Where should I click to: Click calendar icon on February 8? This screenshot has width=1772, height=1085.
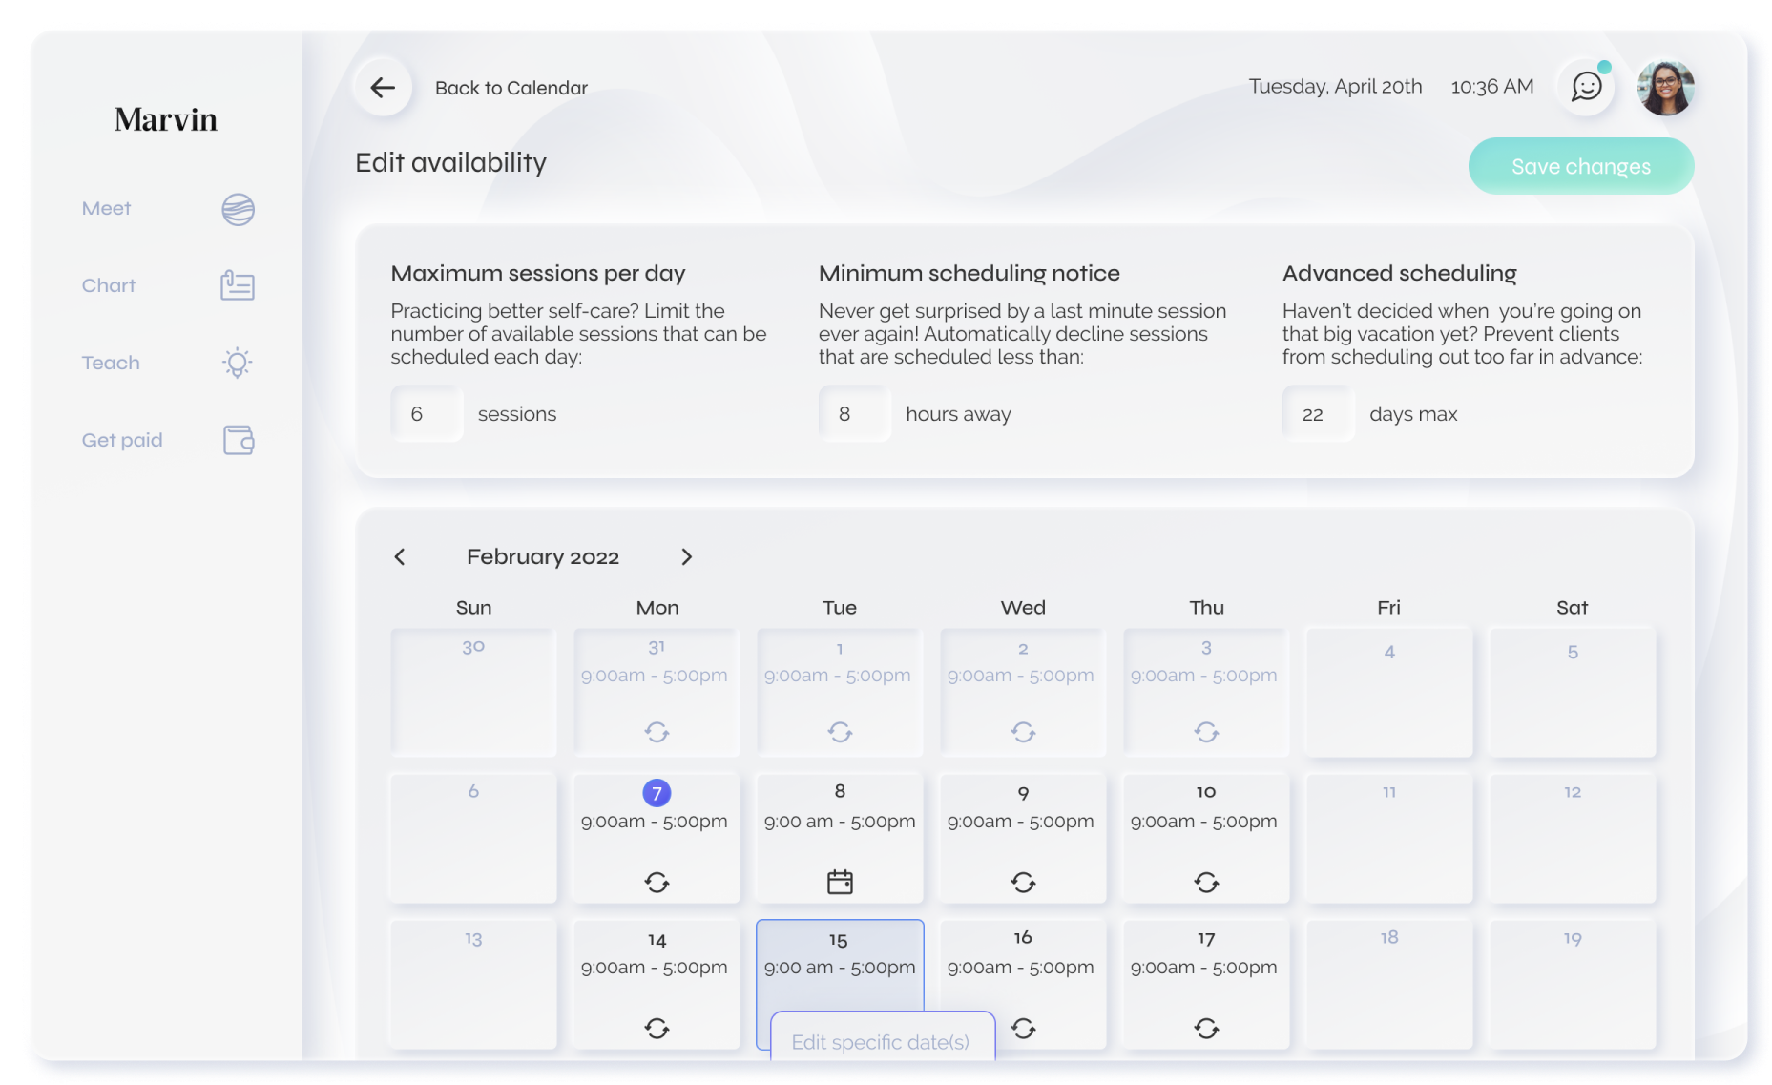840,882
